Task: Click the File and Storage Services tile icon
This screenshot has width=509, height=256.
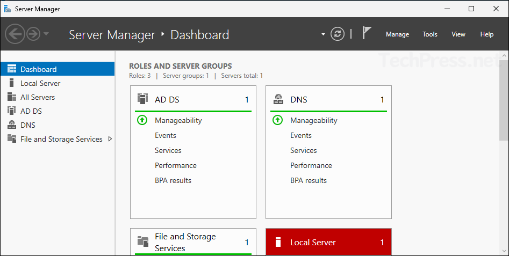Action: [142, 242]
